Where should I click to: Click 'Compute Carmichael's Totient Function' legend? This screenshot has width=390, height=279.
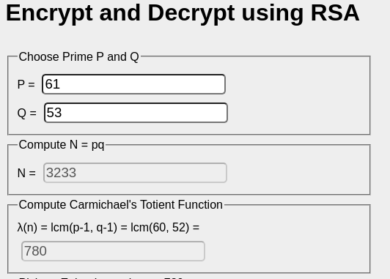(x=121, y=205)
